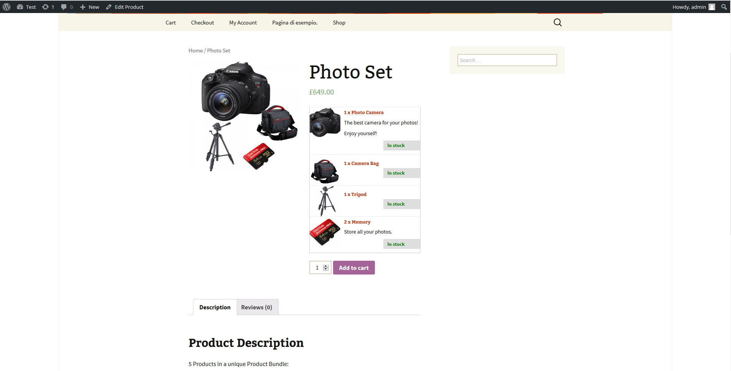Click the New label in admin bar
The width and height of the screenshot is (731, 371).
[x=94, y=7]
